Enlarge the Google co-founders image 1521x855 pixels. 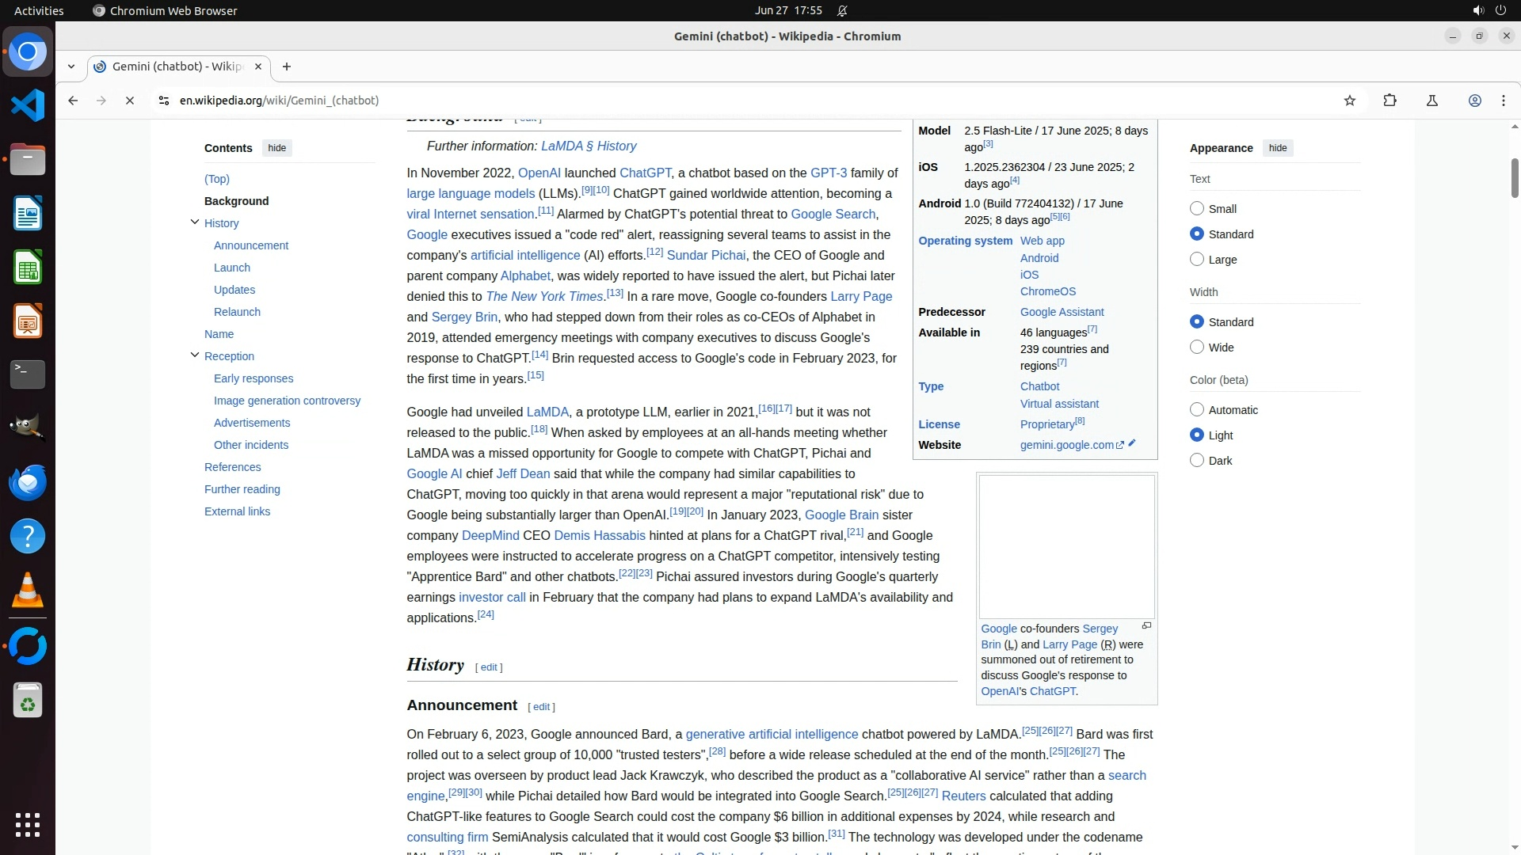(x=1146, y=626)
